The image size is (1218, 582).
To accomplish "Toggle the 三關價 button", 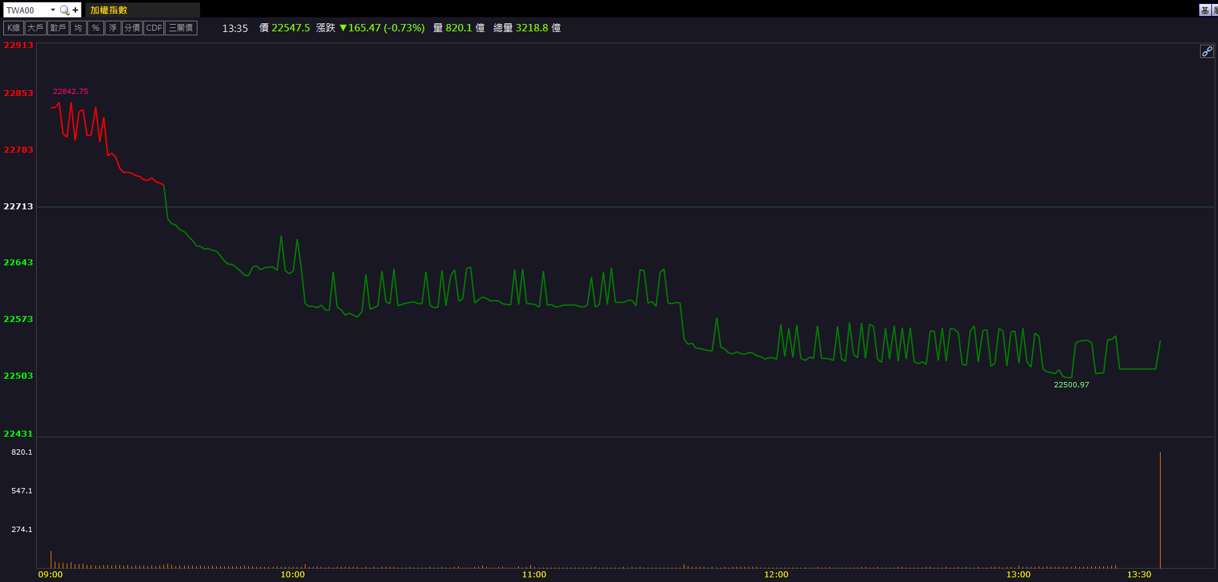I will tap(181, 28).
